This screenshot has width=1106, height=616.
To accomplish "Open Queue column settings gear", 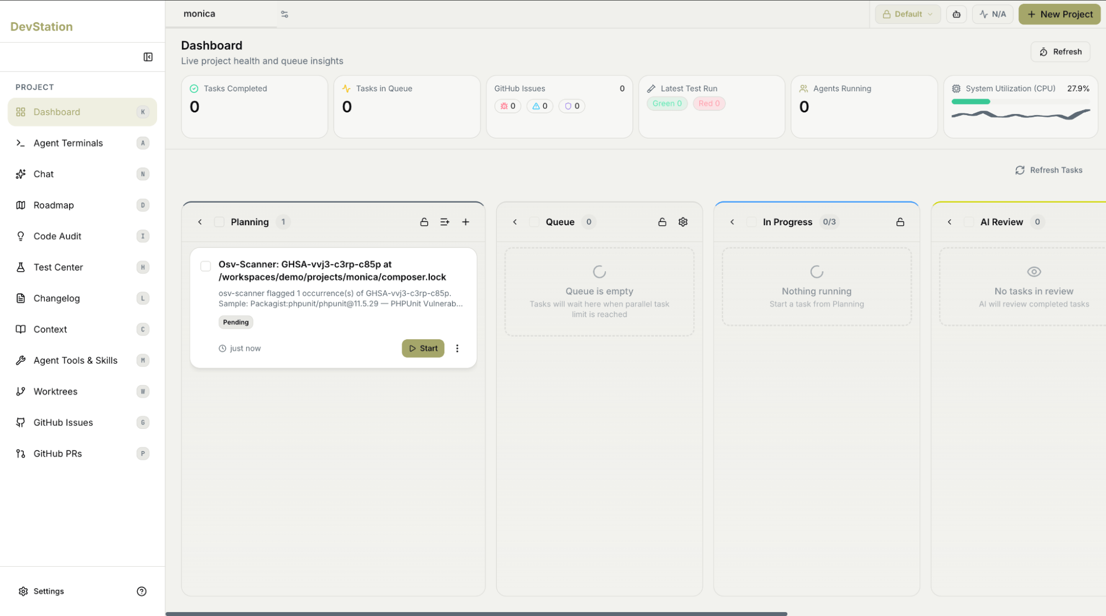I will 683,222.
